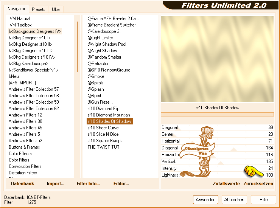
Task: Open the Über tab
Action: 56,9
